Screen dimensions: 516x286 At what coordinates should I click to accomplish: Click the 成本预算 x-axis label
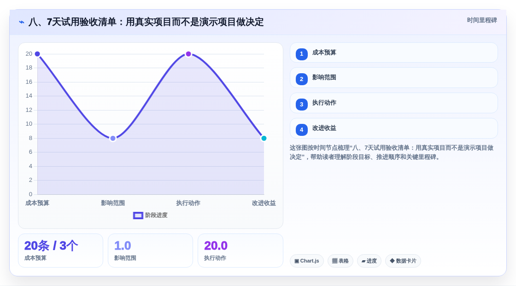click(x=37, y=203)
